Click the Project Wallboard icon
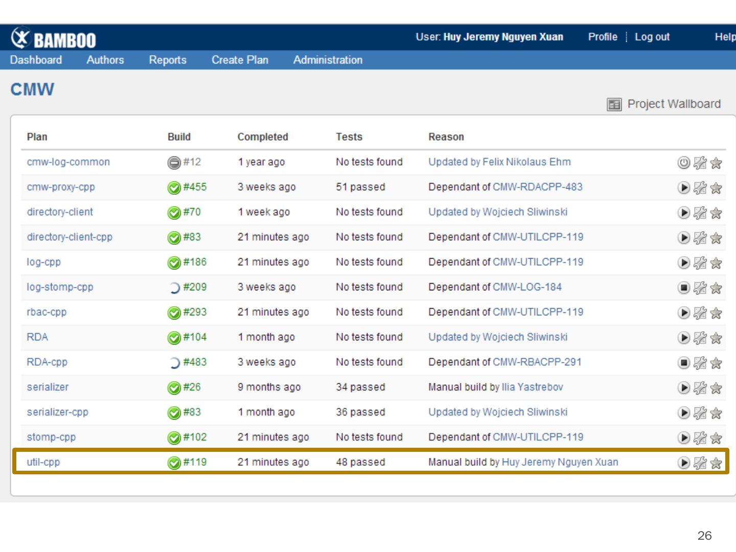The height and width of the screenshot is (552, 736). [x=614, y=104]
